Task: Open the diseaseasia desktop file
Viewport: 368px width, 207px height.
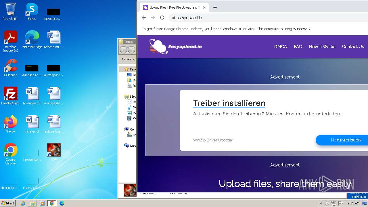Action: coord(32,70)
